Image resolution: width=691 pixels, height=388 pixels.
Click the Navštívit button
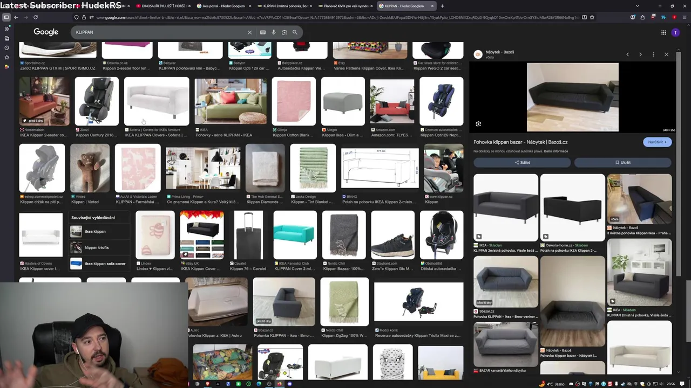(x=657, y=142)
